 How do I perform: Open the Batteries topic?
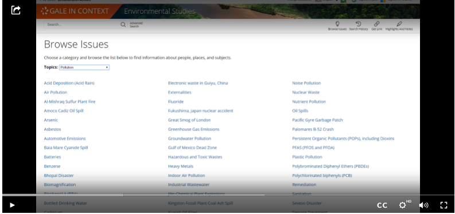click(x=53, y=157)
